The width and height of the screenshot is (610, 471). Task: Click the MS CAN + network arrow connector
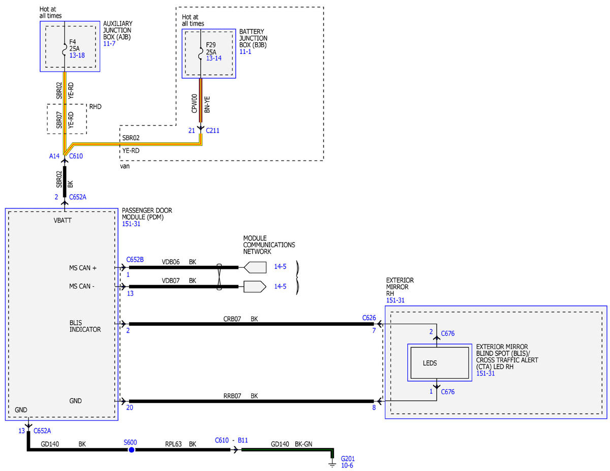click(x=255, y=267)
